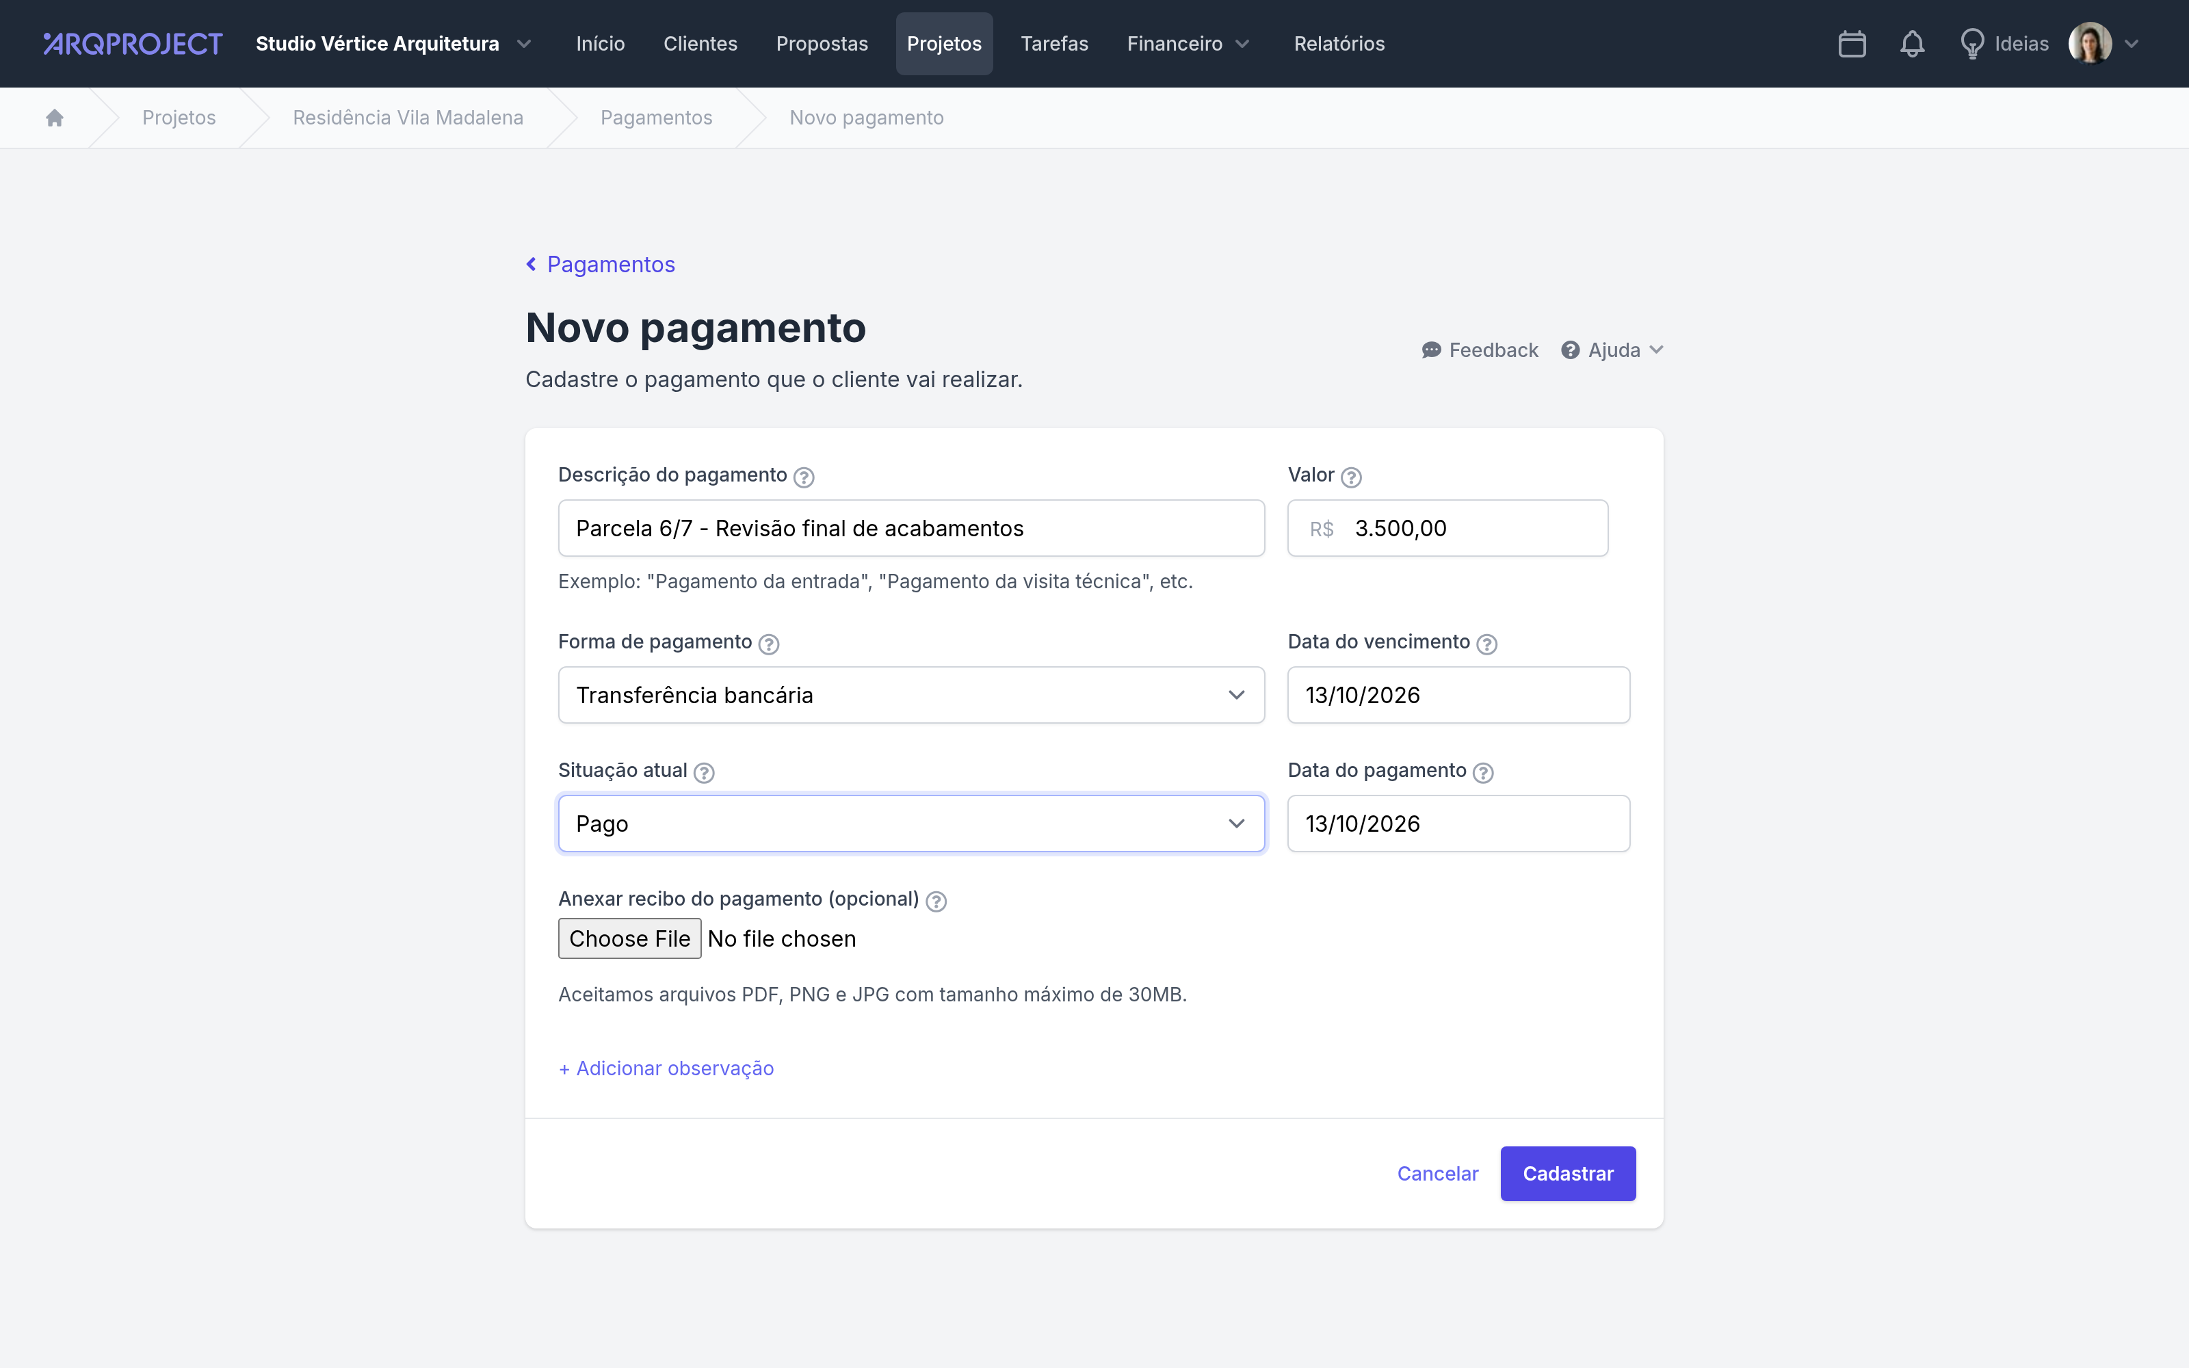This screenshot has height=1368, width=2189.
Task: Click Adicionar observação link
Action: pos(666,1068)
